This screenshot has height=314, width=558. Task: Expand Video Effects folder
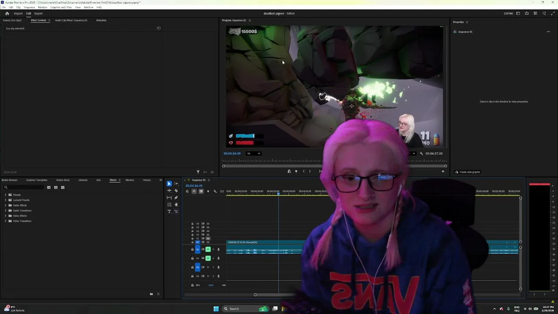pyautogui.click(x=5, y=216)
